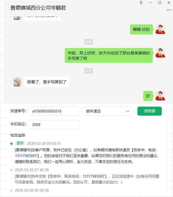Click the red-dress avatar next to 嗯嗯 好的
Image resolution: width=173 pixels, height=197 pixels.
pyautogui.click(x=160, y=29)
